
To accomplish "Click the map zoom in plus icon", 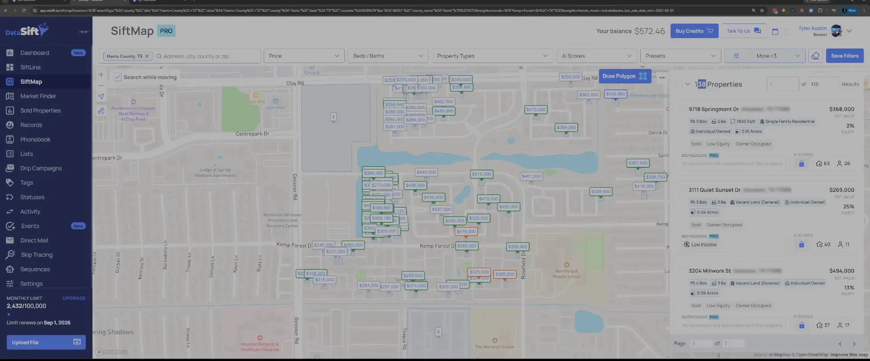I will [101, 75].
